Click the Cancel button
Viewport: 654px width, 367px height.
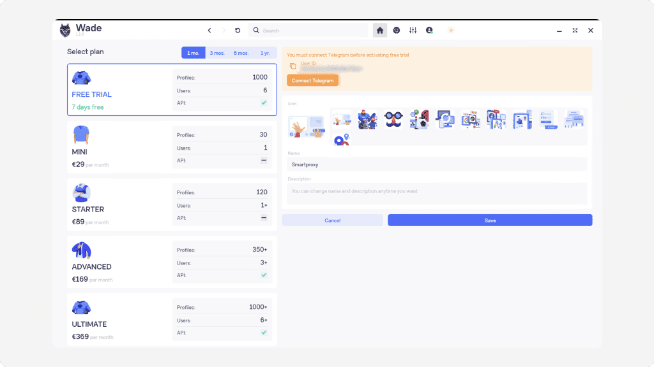tap(332, 220)
